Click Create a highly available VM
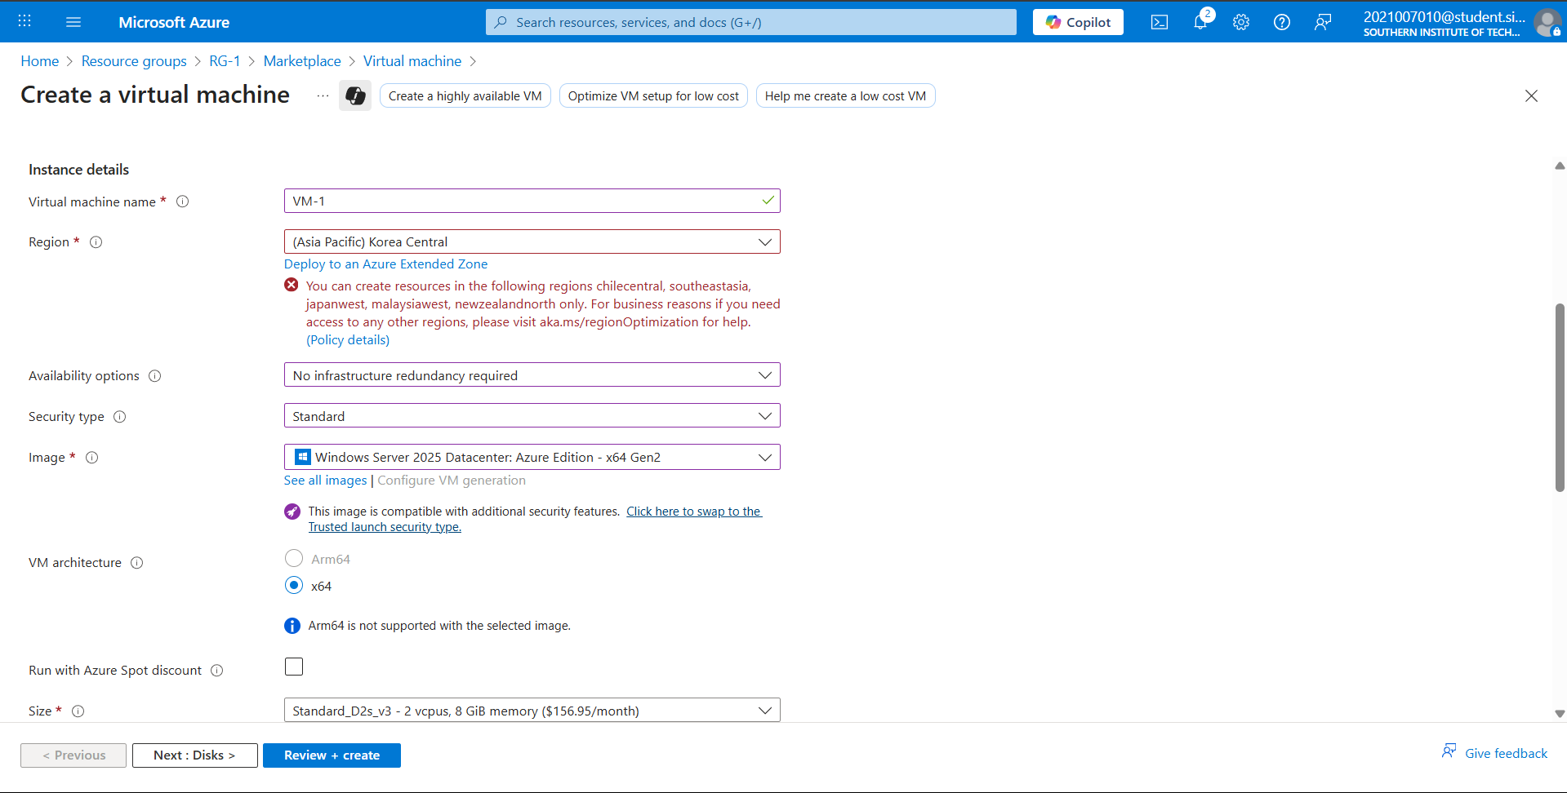 (x=465, y=95)
